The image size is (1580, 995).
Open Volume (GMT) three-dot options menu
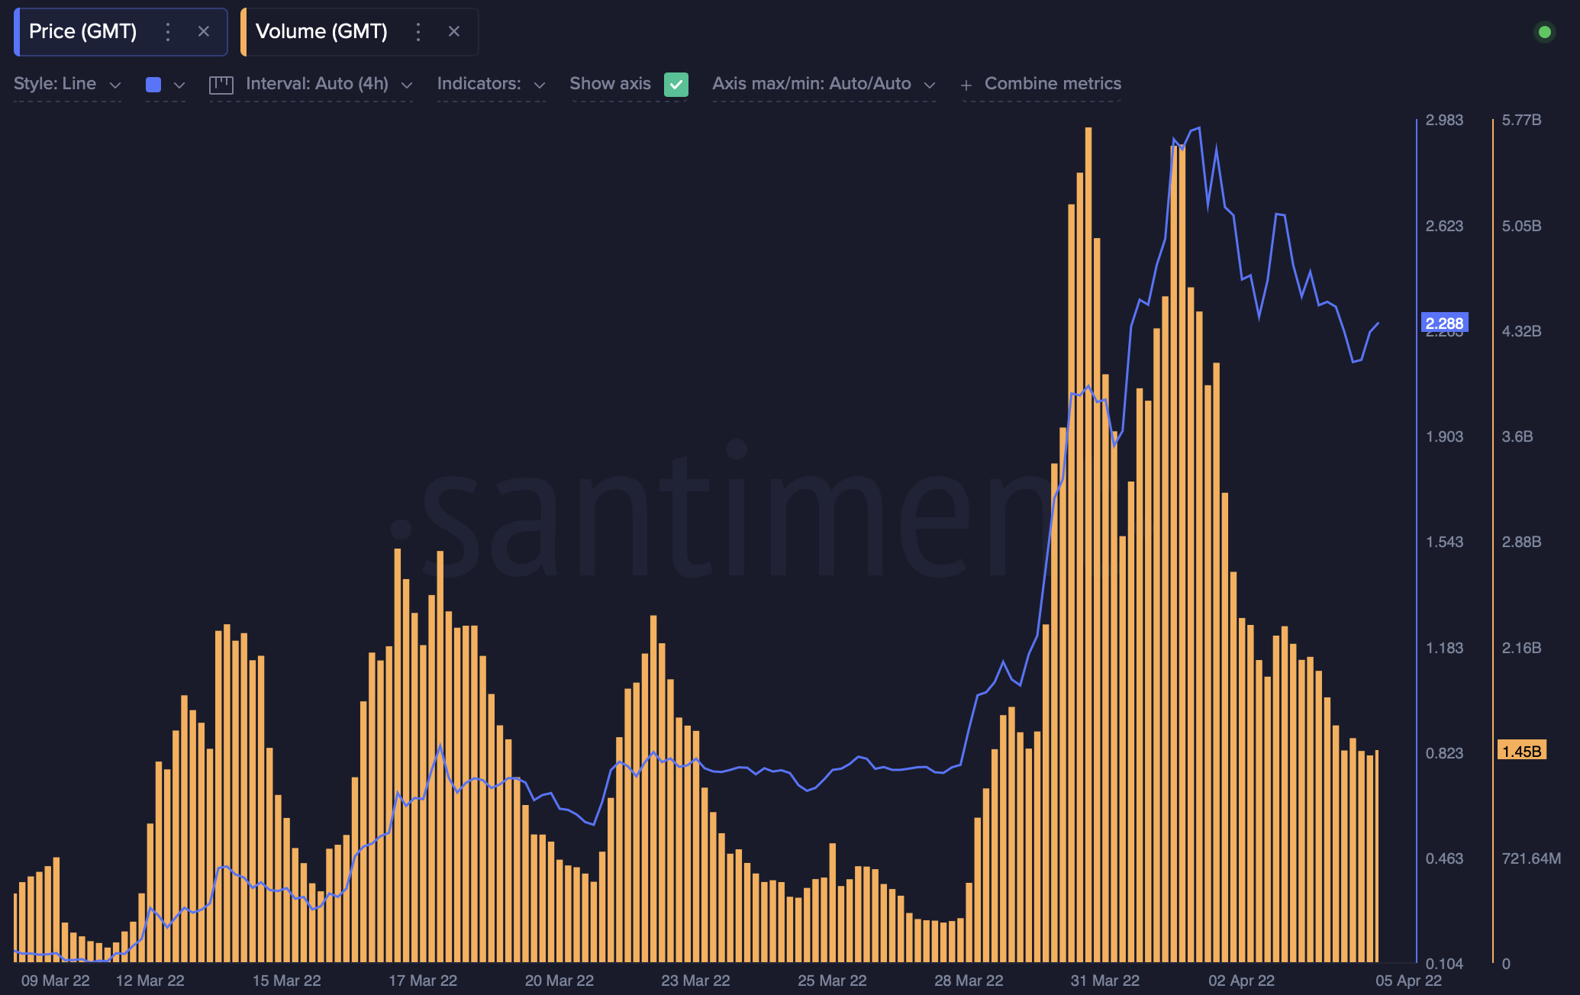pos(418,31)
